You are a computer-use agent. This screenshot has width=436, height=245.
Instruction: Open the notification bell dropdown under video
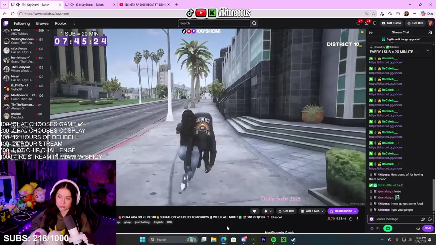click(x=268, y=211)
